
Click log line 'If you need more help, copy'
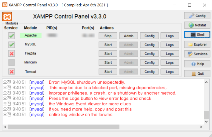[x=90, y=109]
